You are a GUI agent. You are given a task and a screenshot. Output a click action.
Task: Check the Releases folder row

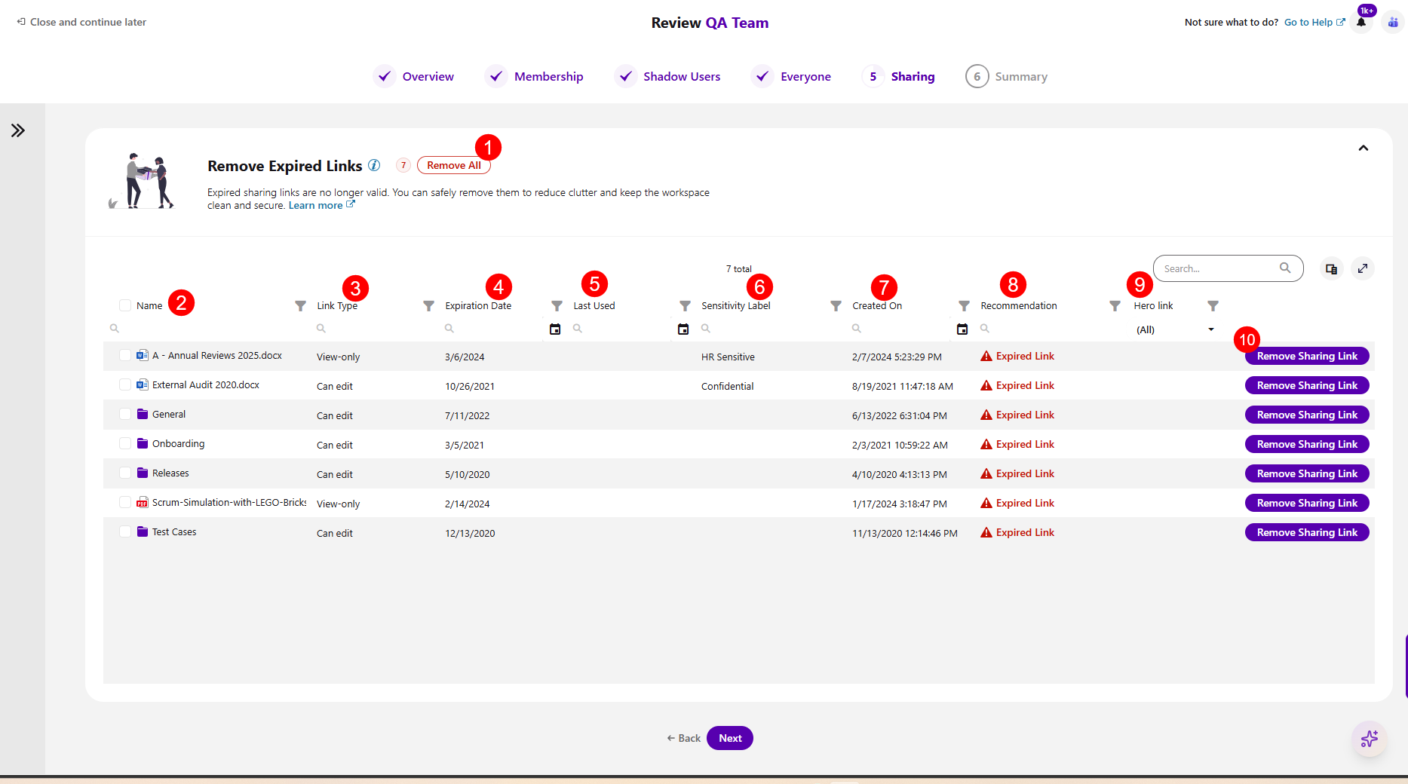click(125, 473)
